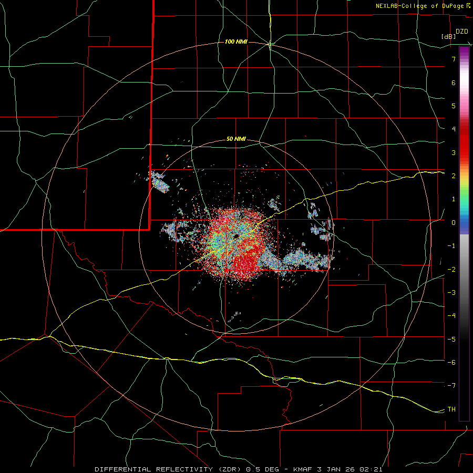Click the black radar site dot at center
This screenshot has width=473, height=473.
coord(236,236)
